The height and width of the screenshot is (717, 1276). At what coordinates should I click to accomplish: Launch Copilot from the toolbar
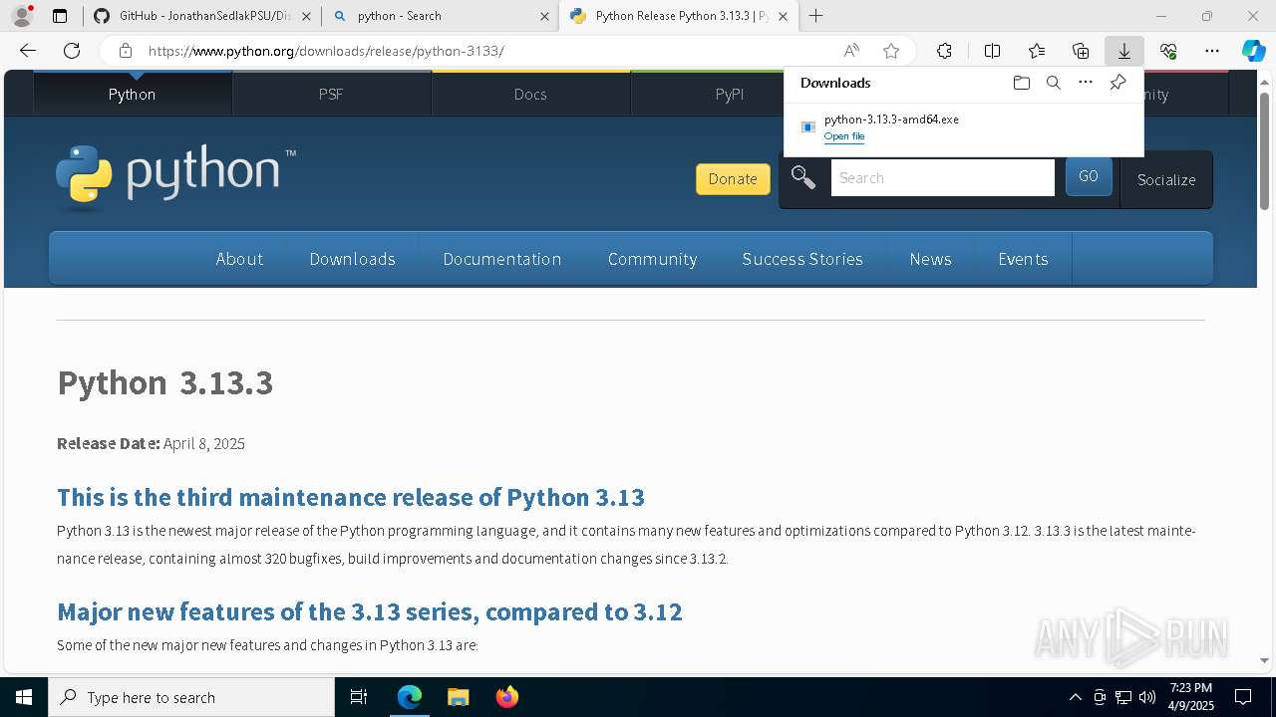[x=1253, y=51]
